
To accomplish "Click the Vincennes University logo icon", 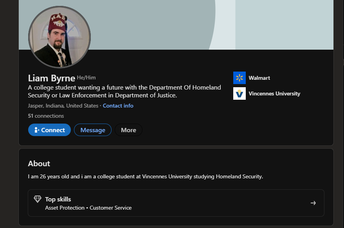I will (240, 93).
